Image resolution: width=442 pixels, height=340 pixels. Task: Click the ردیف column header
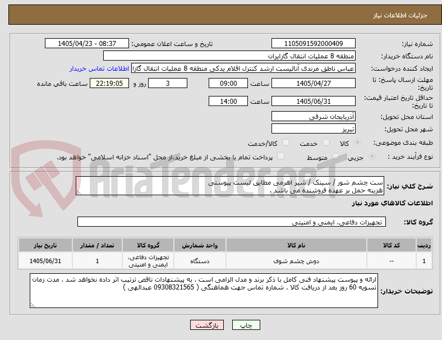424,245
